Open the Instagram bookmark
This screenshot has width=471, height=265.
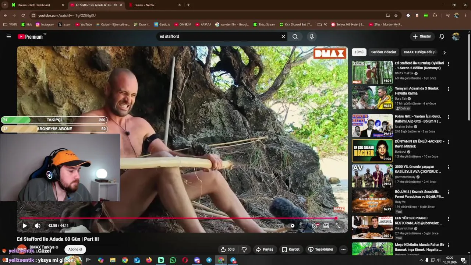point(45,25)
